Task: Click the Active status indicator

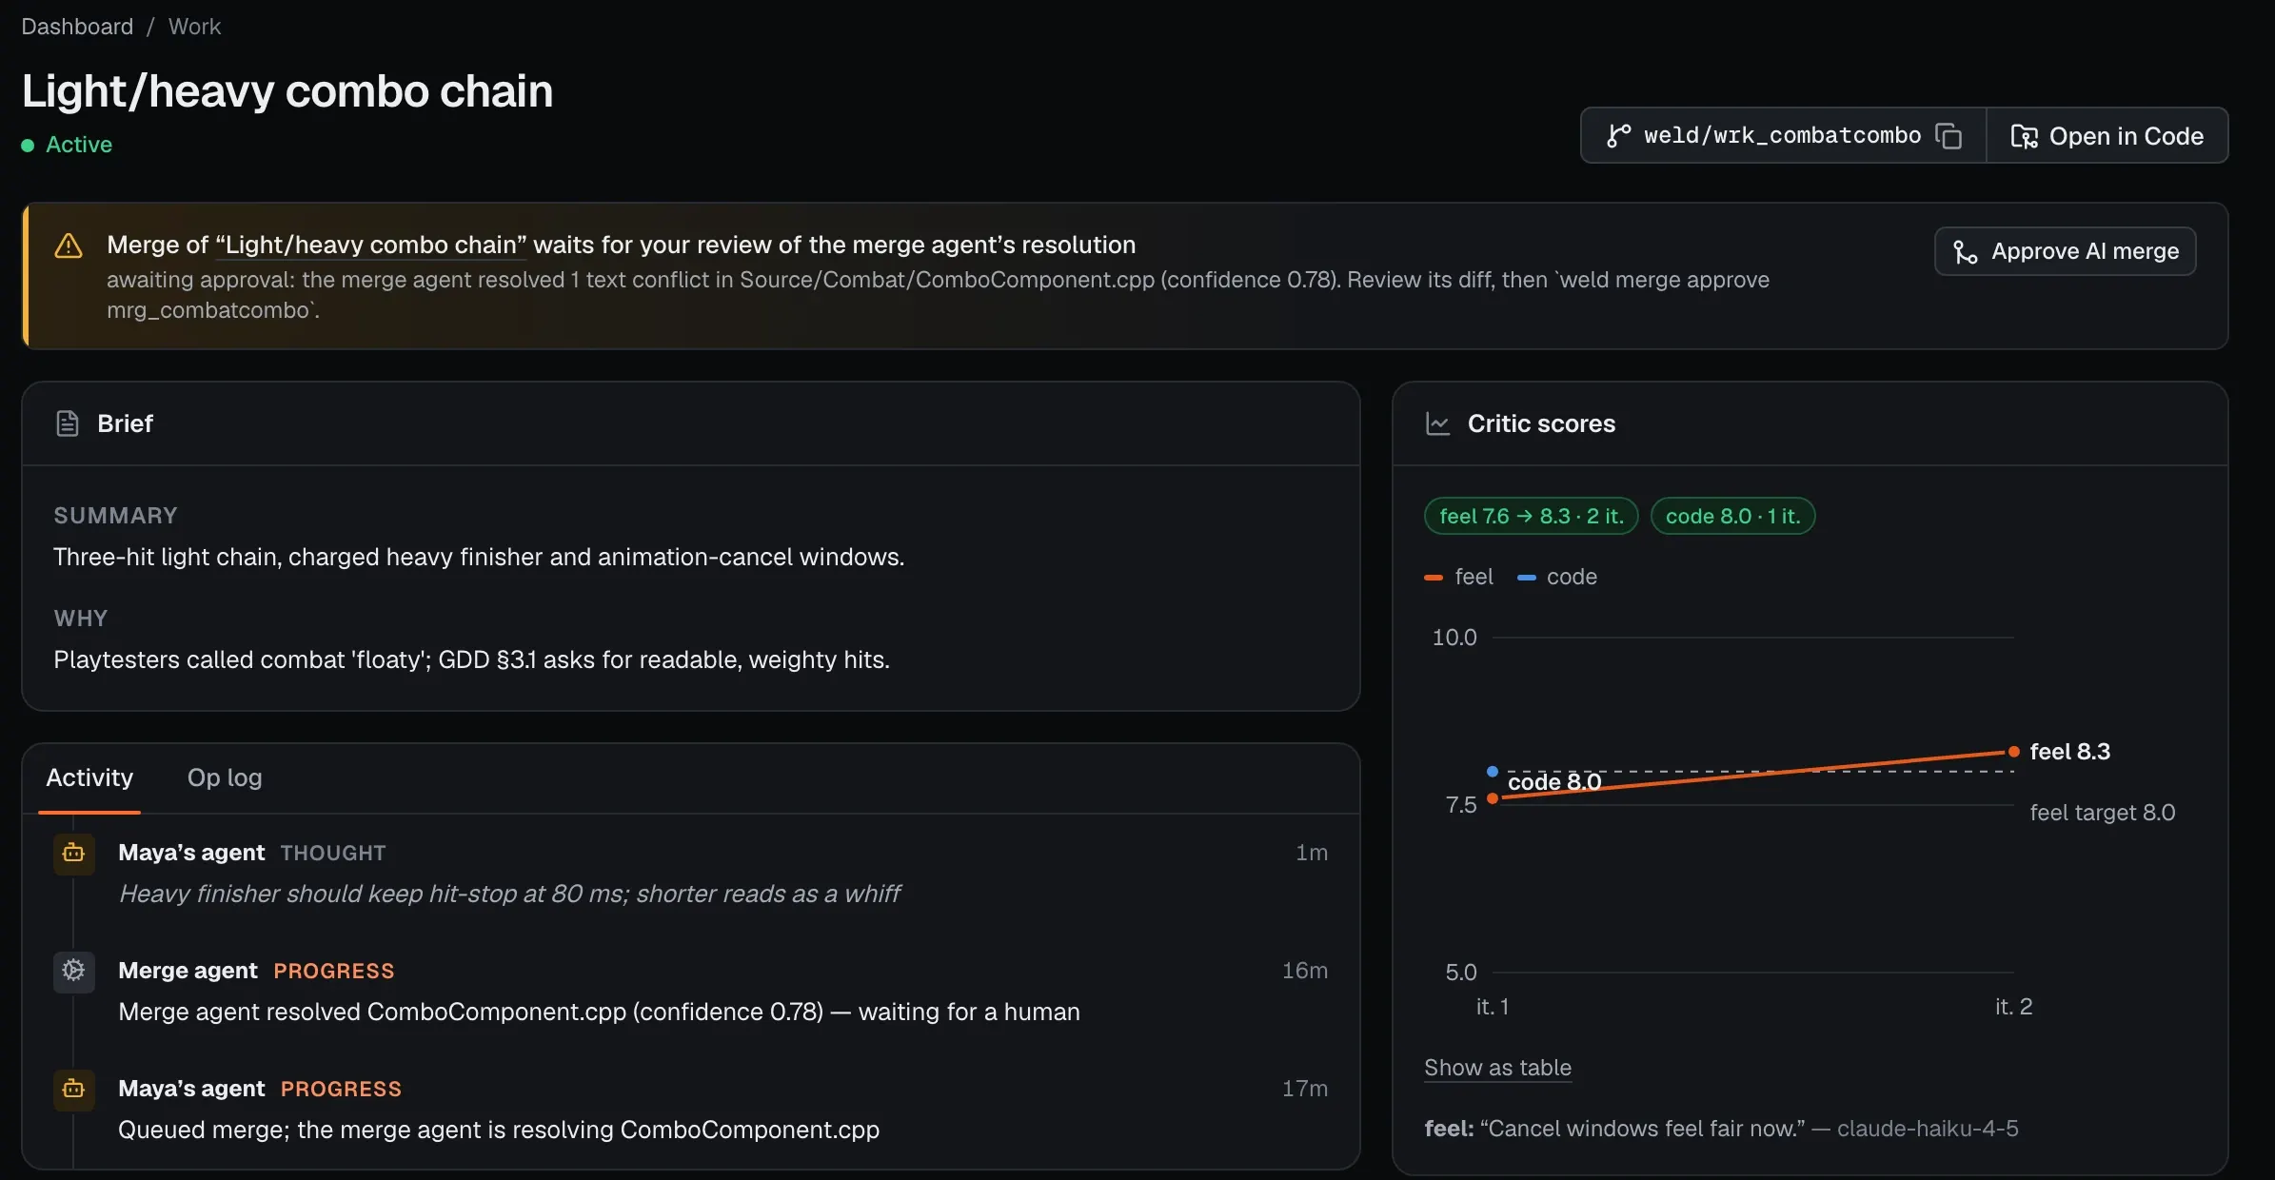Action: pos(67,145)
